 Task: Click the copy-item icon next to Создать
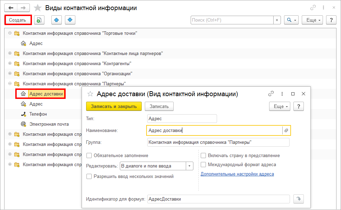coord(39,20)
